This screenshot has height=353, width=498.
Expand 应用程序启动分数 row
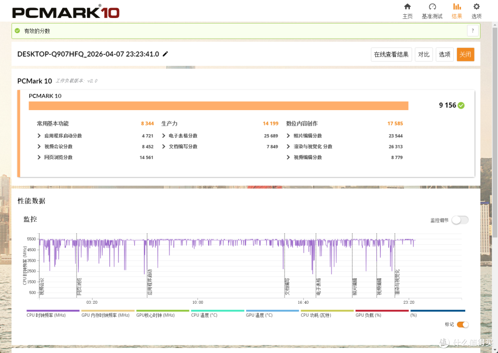39,135
